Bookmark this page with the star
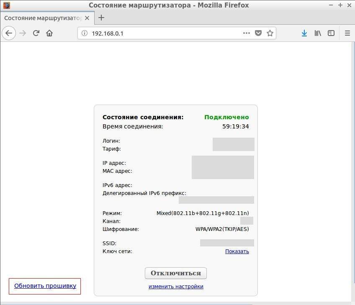355x305 pixels. pyautogui.click(x=270, y=33)
